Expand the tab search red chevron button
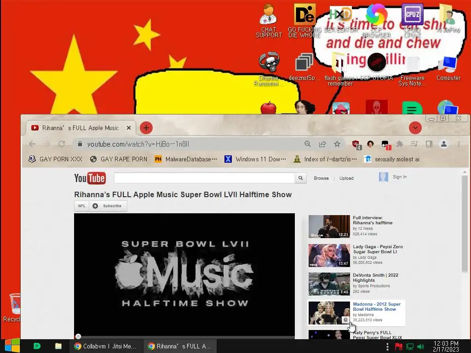Image resolution: width=471 pixels, height=353 pixels. tap(415, 128)
